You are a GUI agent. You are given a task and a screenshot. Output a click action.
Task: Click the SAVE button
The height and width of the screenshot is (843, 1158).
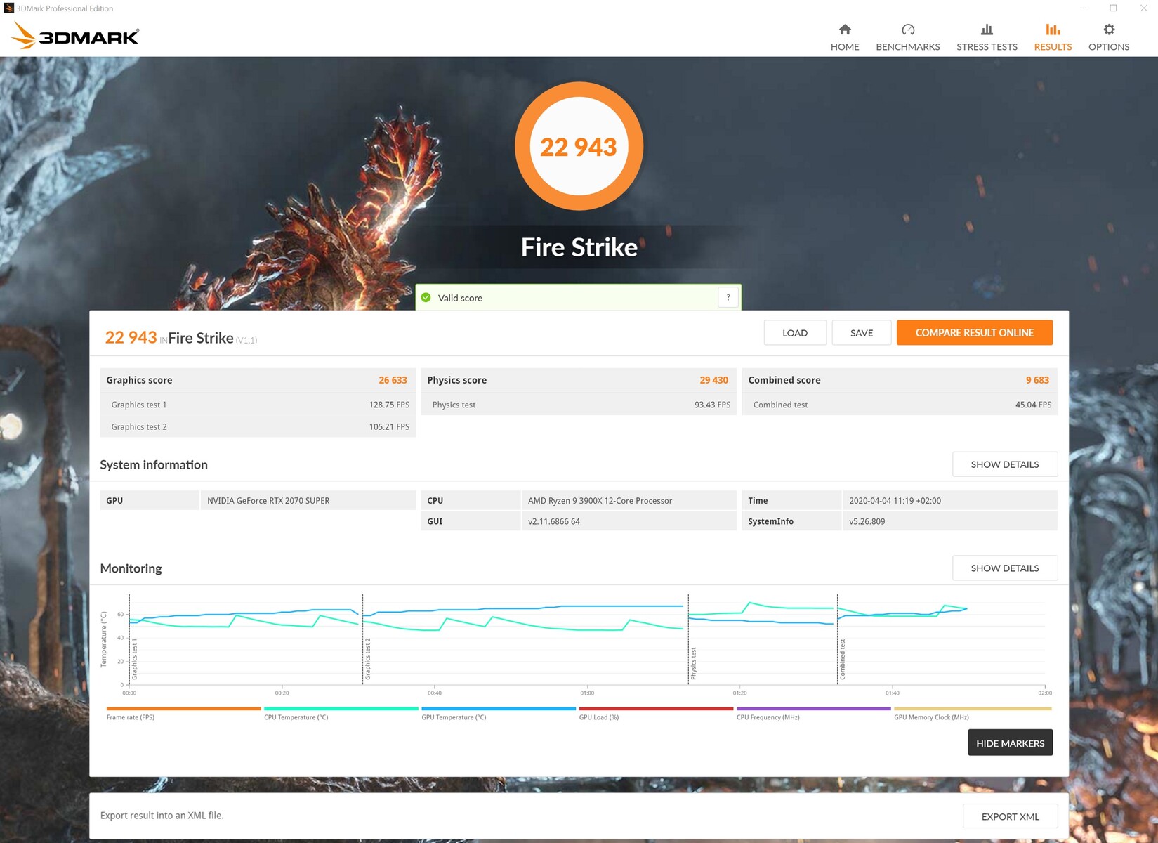click(862, 333)
